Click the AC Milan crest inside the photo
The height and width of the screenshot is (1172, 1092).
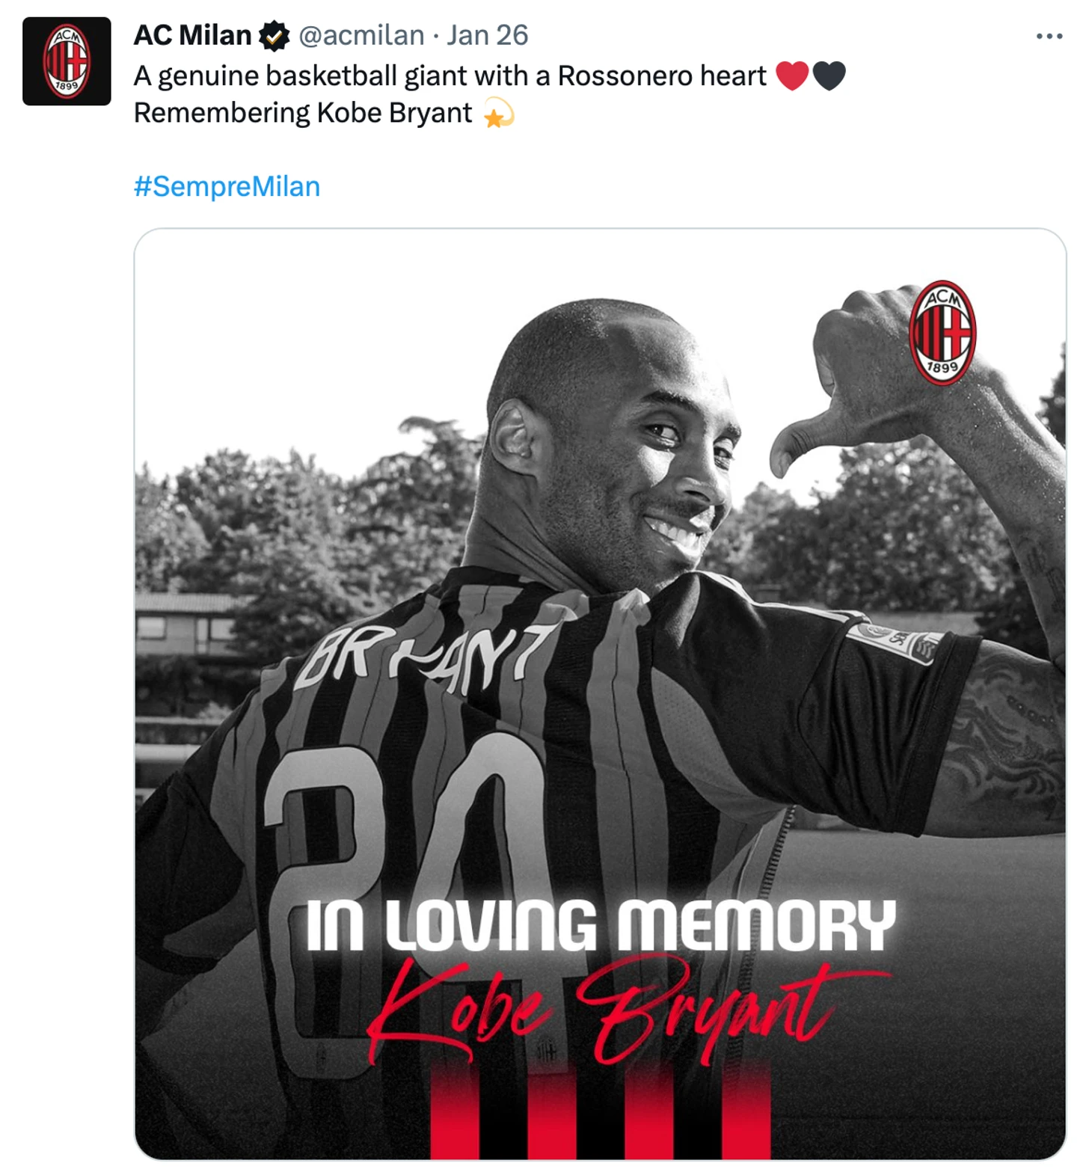(x=942, y=333)
